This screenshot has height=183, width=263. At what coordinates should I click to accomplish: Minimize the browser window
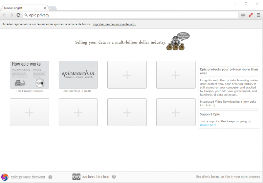click(235, 4)
